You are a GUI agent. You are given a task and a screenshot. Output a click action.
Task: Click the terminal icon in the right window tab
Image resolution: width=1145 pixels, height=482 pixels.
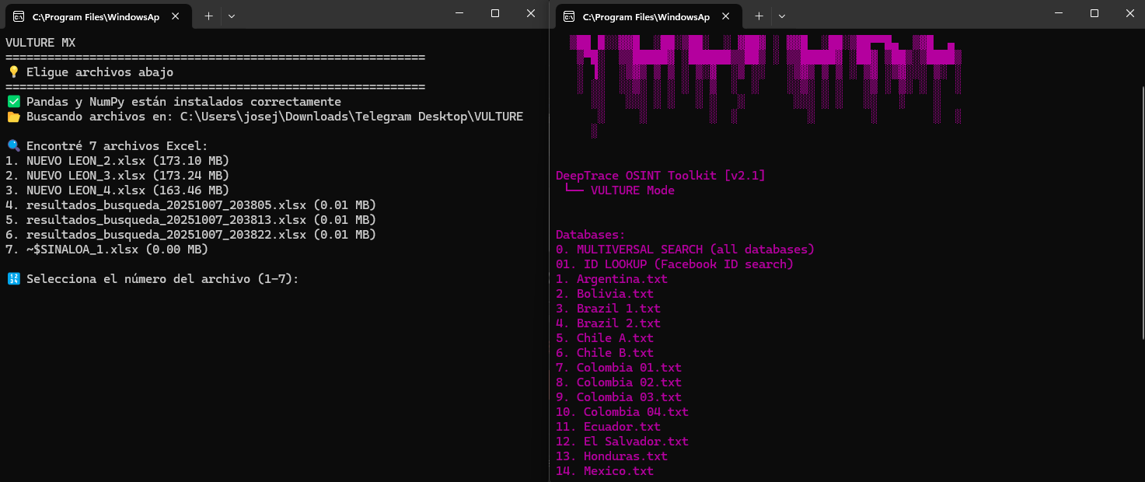point(569,16)
